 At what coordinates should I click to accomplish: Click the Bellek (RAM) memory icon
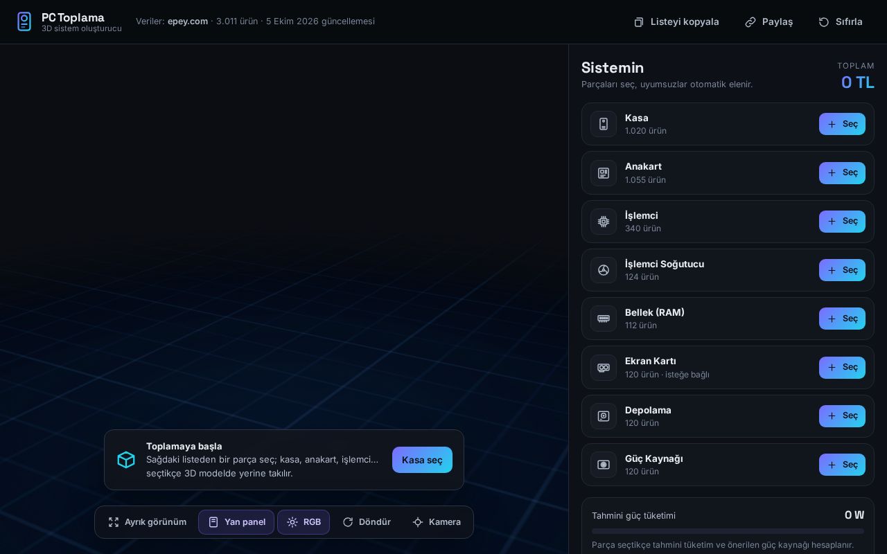pyautogui.click(x=604, y=319)
